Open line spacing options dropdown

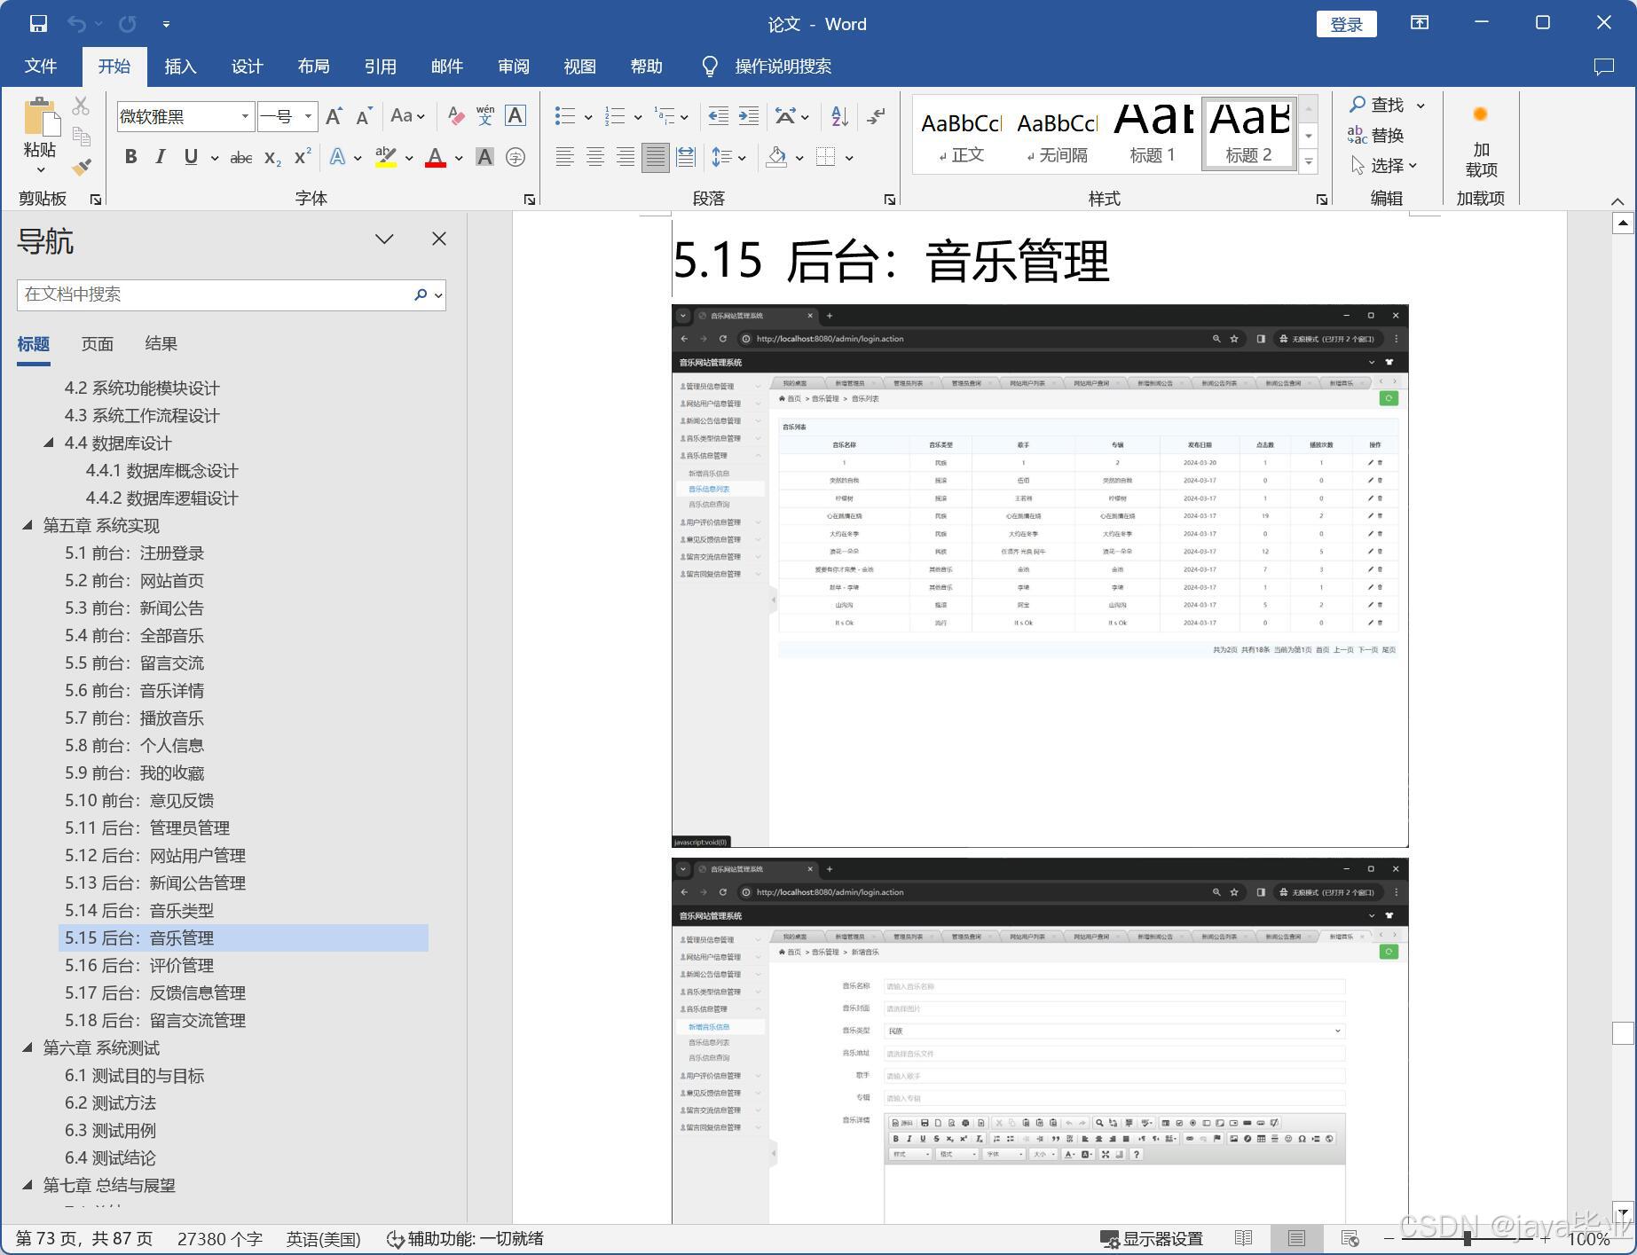pos(742,159)
